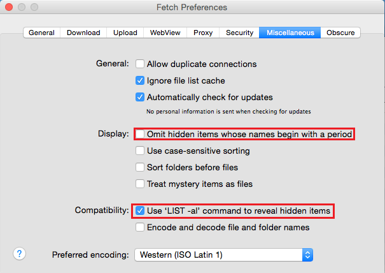This screenshot has height=273, width=385.
Task: Select the Miscellaneous tab
Action: coord(290,33)
